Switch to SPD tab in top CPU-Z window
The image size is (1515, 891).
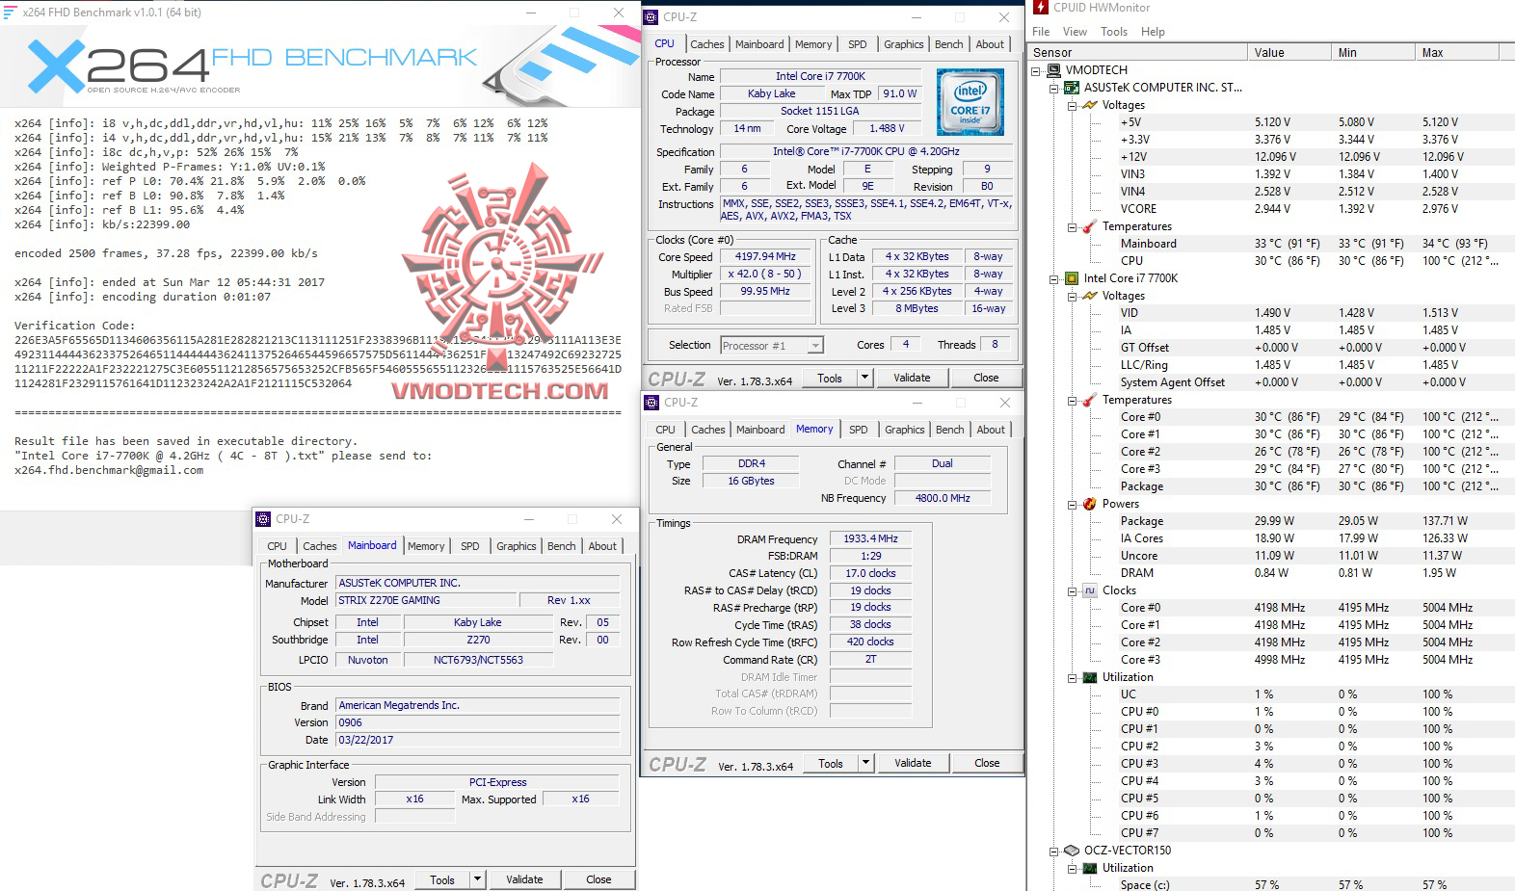(x=858, y=44)
